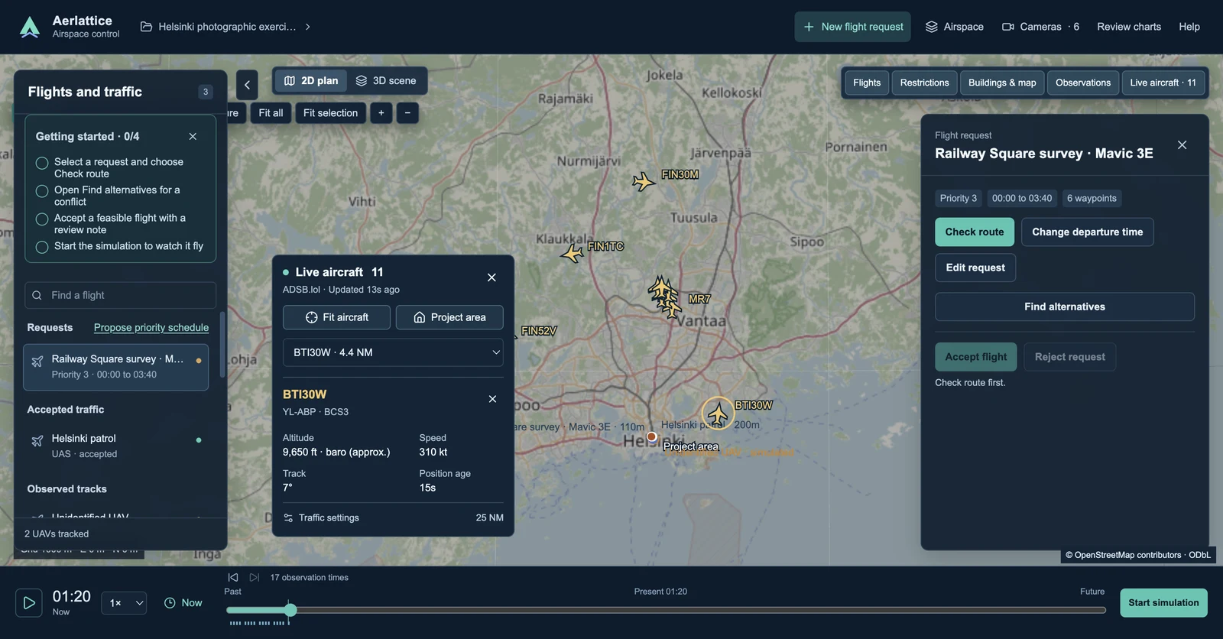
Task: Toggle Buildings & map layer
Action: [x=1002, y=83]
